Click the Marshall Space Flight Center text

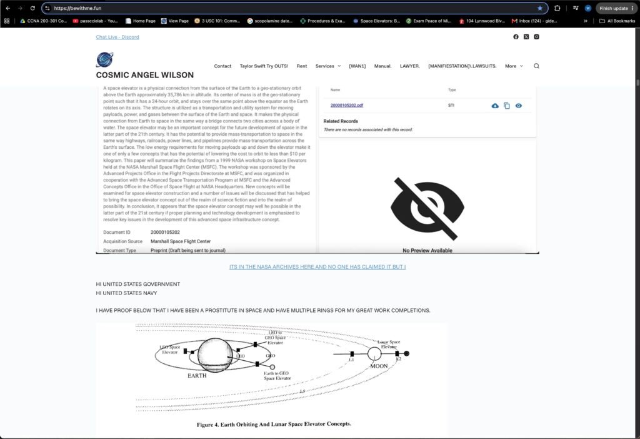pos(181,241)
